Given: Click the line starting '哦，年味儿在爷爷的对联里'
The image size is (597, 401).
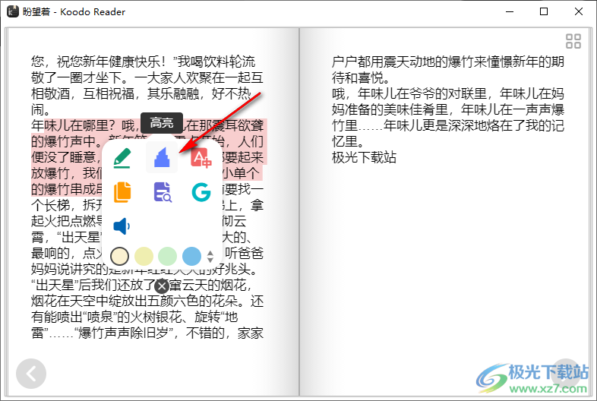Looking at the screenshot, I should pos(448,93).
